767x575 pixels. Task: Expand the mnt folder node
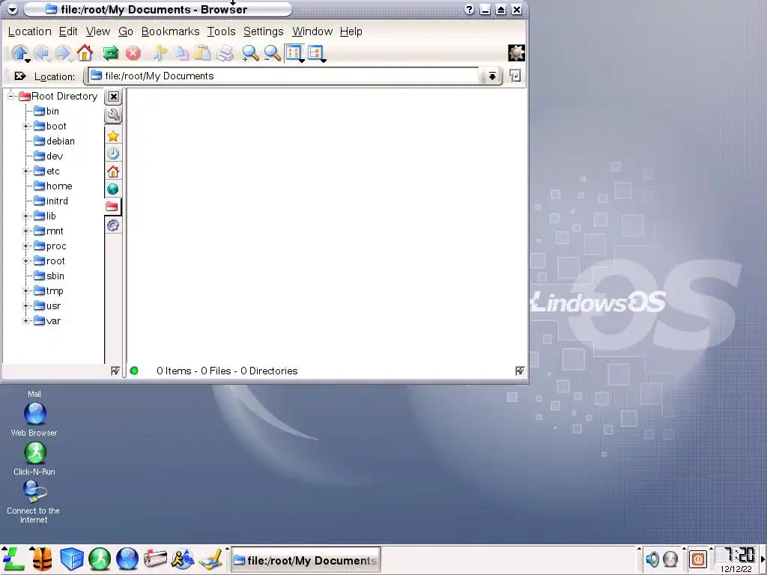tap(26, 231)
